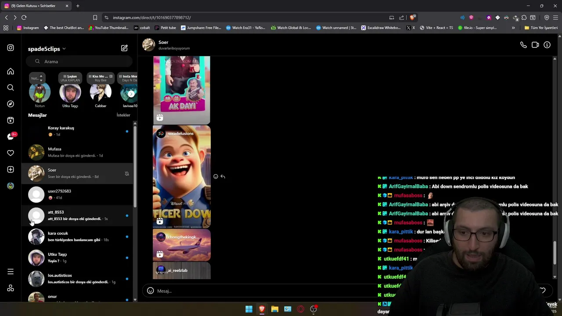This screenshot has width=562, height=316.
Task: View Cabbar note avatar
Action: coord(101,93)
